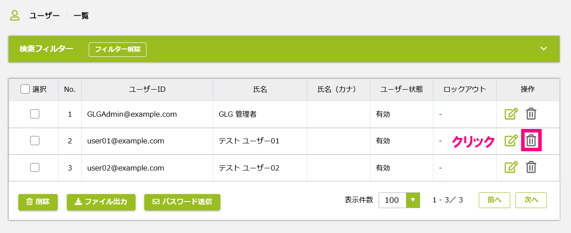571x233 pixels.
Task: Check the box for row No. 1
Action: tap(35, 114)
